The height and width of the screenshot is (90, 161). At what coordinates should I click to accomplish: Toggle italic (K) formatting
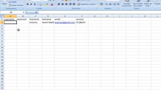coord(31,4)
